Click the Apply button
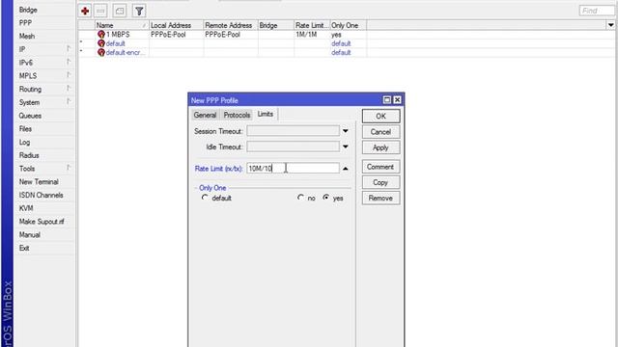This screenshot has height=347, width=618. 380,147
